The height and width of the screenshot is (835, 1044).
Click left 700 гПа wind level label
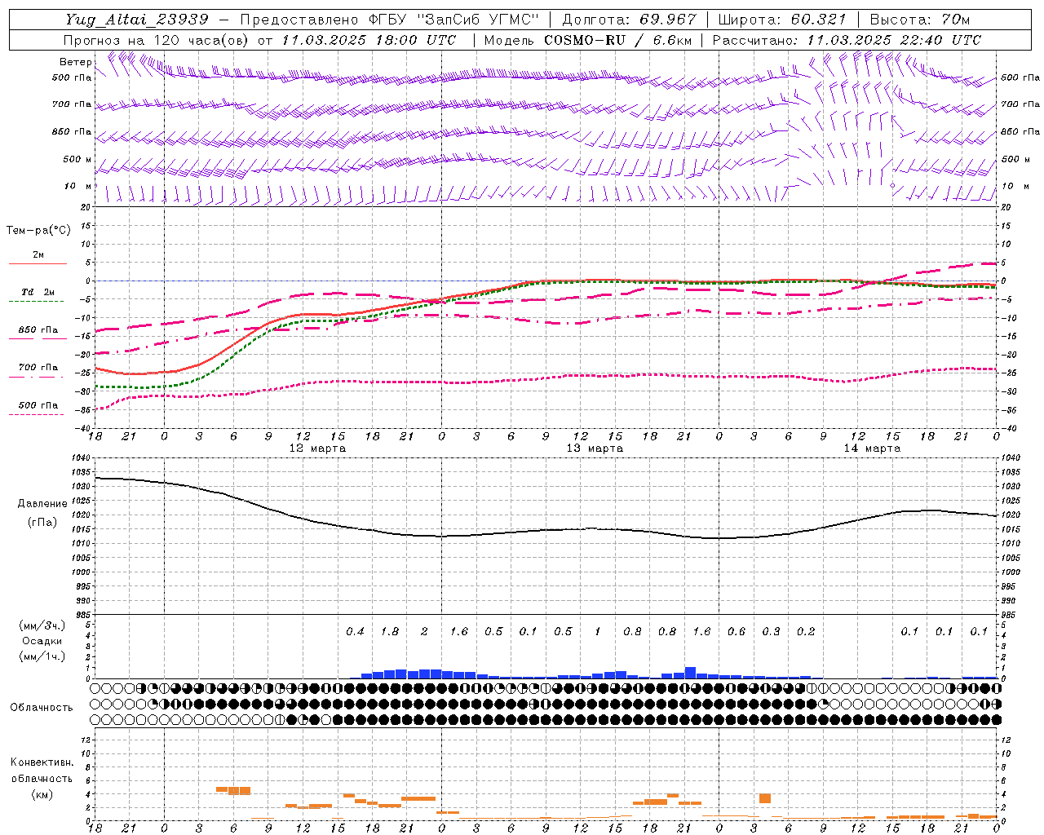pyautogui.click(x=72, y=104)
